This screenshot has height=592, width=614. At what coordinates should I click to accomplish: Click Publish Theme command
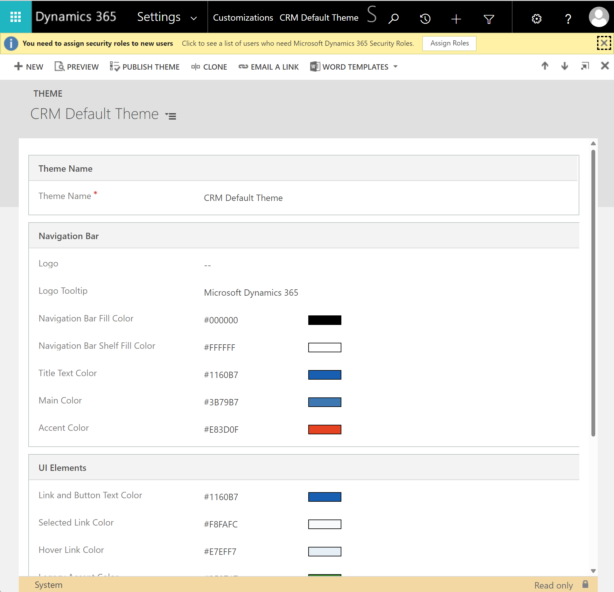pos(145,67)
